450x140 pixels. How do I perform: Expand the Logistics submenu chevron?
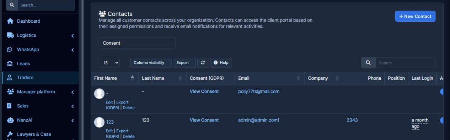[x=73, y=35]
